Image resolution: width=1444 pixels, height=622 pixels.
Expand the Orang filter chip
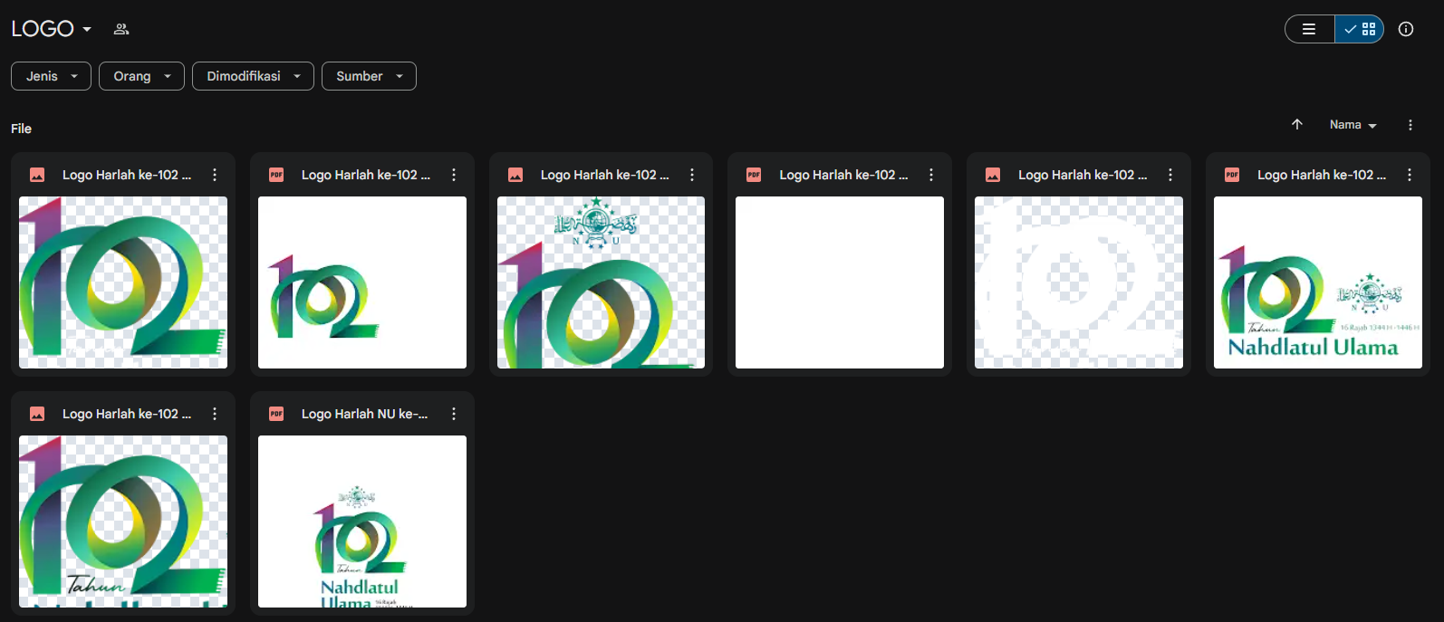click(x=141, y=76)
